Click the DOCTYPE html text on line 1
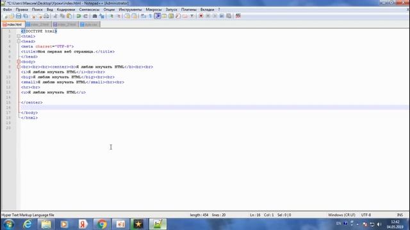Image resolution: width=410 pixels, height=230 pixels. 39,31
